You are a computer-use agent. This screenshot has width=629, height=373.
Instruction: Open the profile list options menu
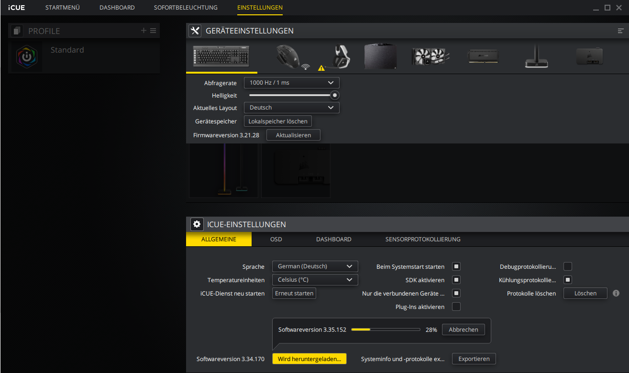(153, 31)
